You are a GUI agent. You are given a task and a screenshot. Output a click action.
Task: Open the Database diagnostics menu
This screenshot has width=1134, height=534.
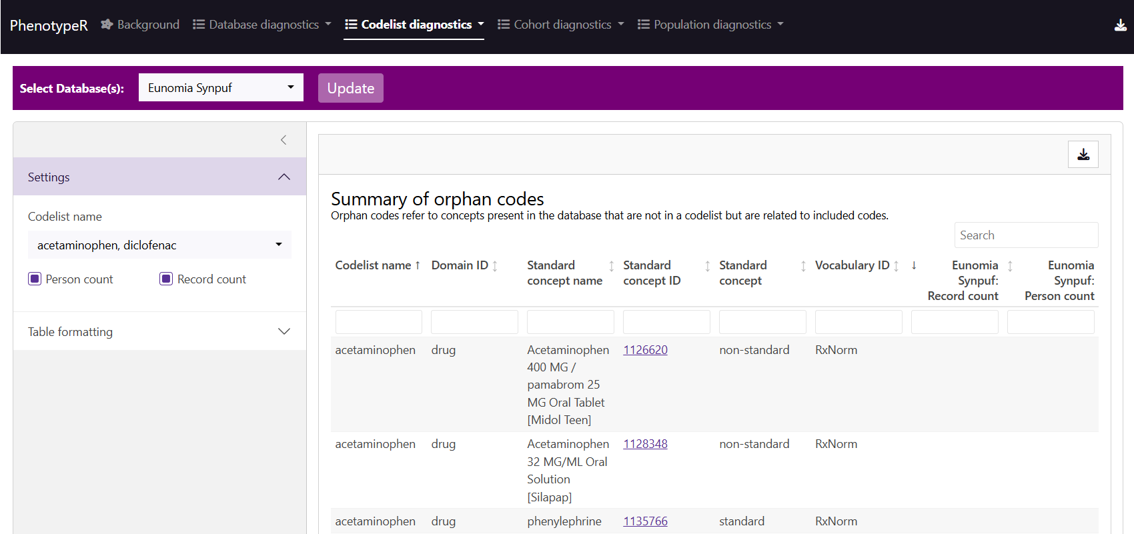tap(262, 25)
